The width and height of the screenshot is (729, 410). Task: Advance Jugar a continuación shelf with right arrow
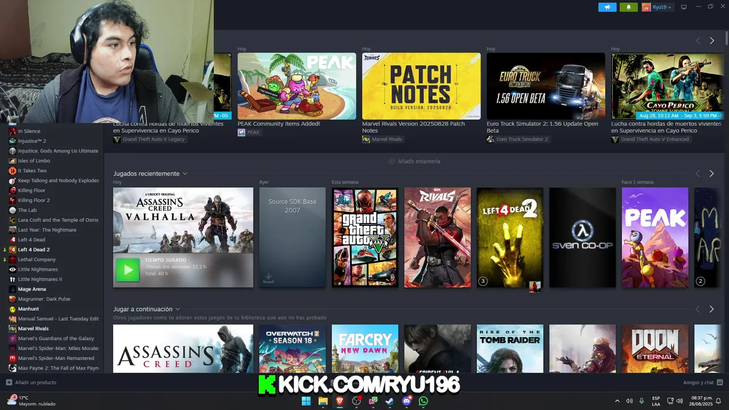(x=711, y=309)
